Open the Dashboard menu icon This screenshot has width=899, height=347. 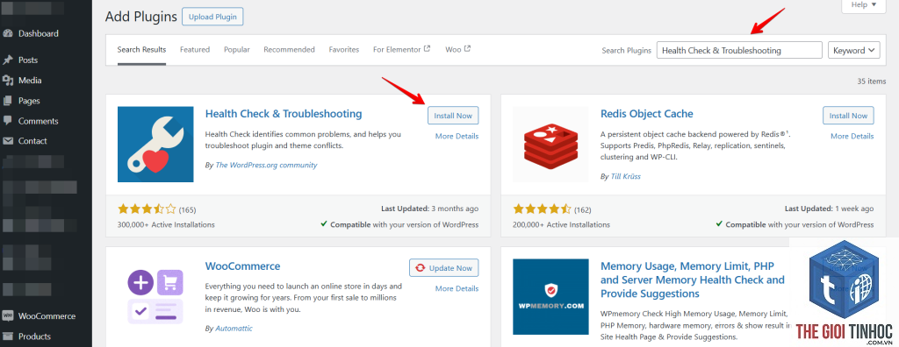click(7, 33)
